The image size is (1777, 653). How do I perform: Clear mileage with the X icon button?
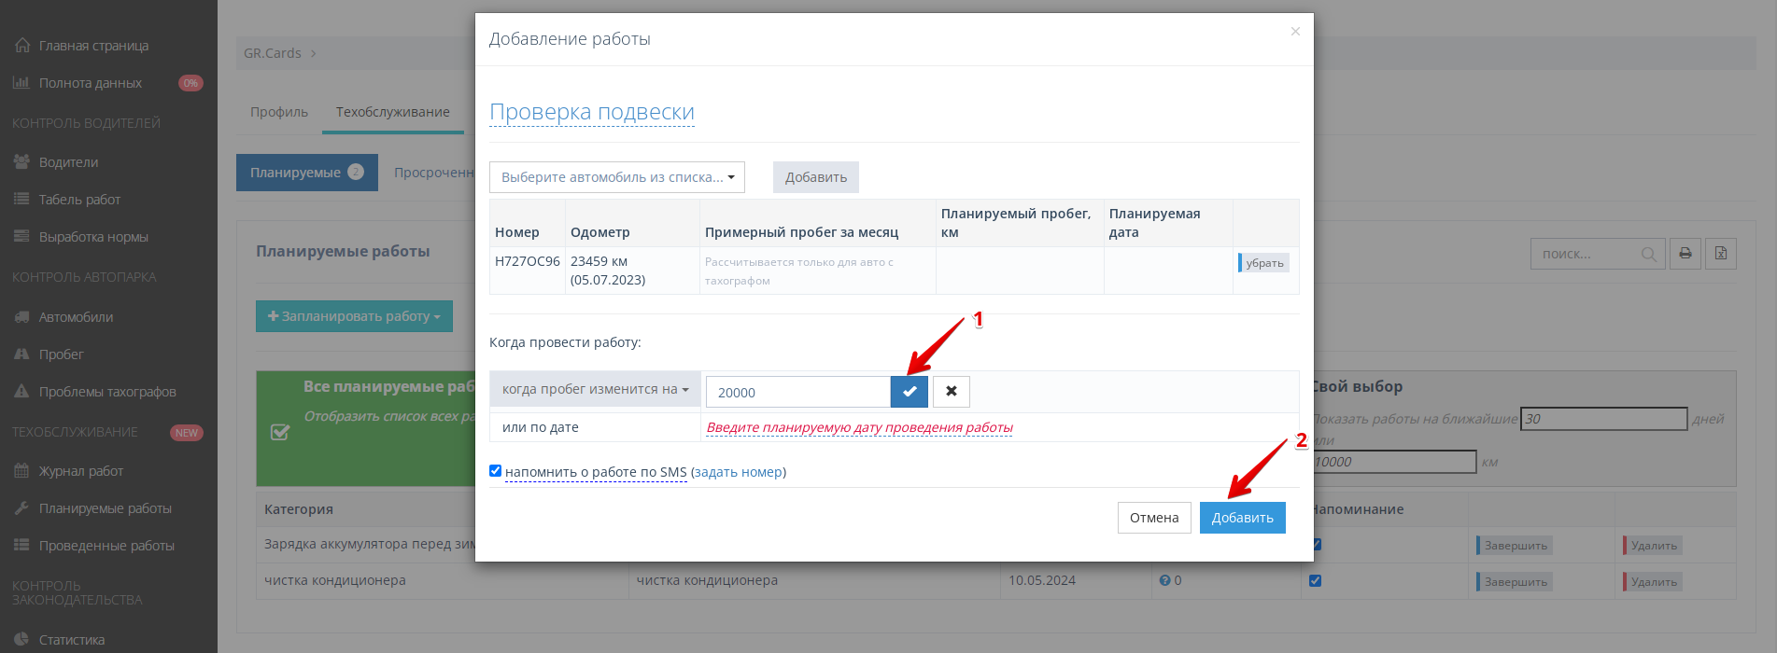pyautogui.click(x=951, y=392)
